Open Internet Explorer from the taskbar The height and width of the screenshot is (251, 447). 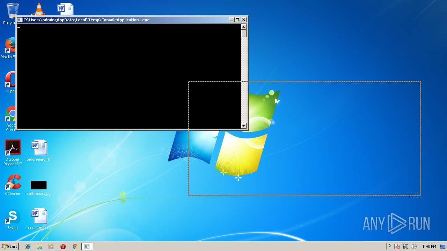pos(28,246)
